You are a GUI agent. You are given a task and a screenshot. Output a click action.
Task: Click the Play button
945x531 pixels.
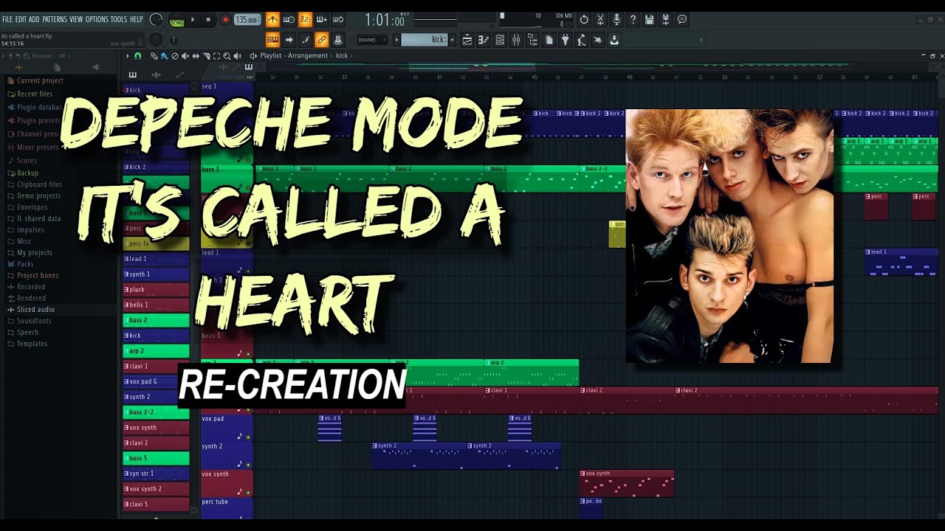point(193,20)
